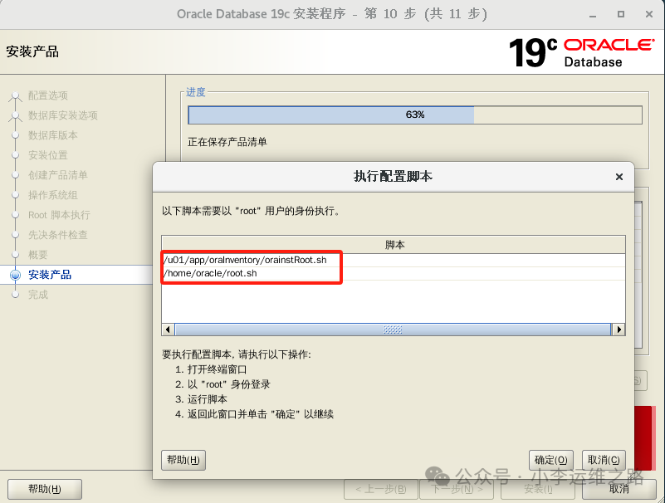Select the 安装位置 step
The width and height of the screenshot is (665, 503).
point(48,155)
